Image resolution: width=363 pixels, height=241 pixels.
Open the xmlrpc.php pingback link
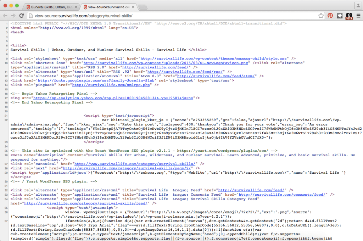point(111,85)
